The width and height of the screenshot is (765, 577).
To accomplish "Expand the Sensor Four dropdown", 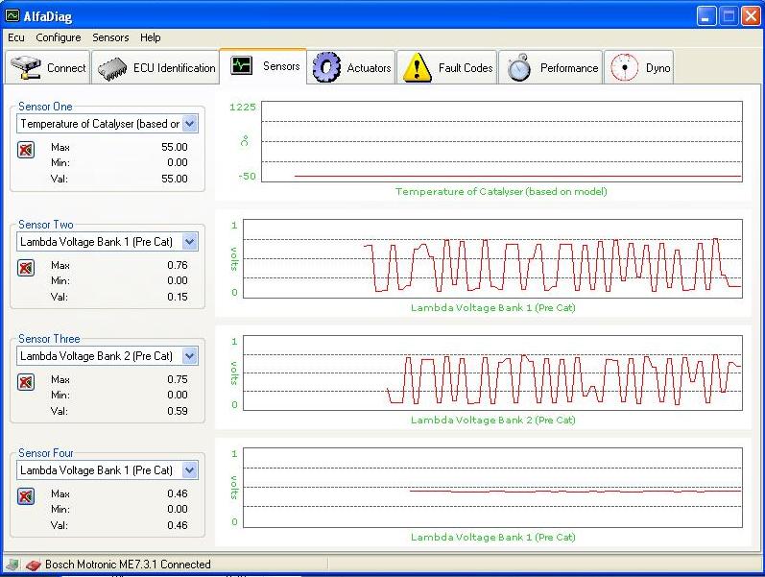I will [x=189, y=470].
